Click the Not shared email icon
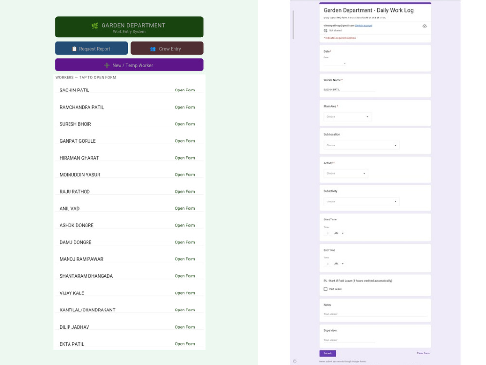Viewport: 486px width, 365px height. [326, 30]
